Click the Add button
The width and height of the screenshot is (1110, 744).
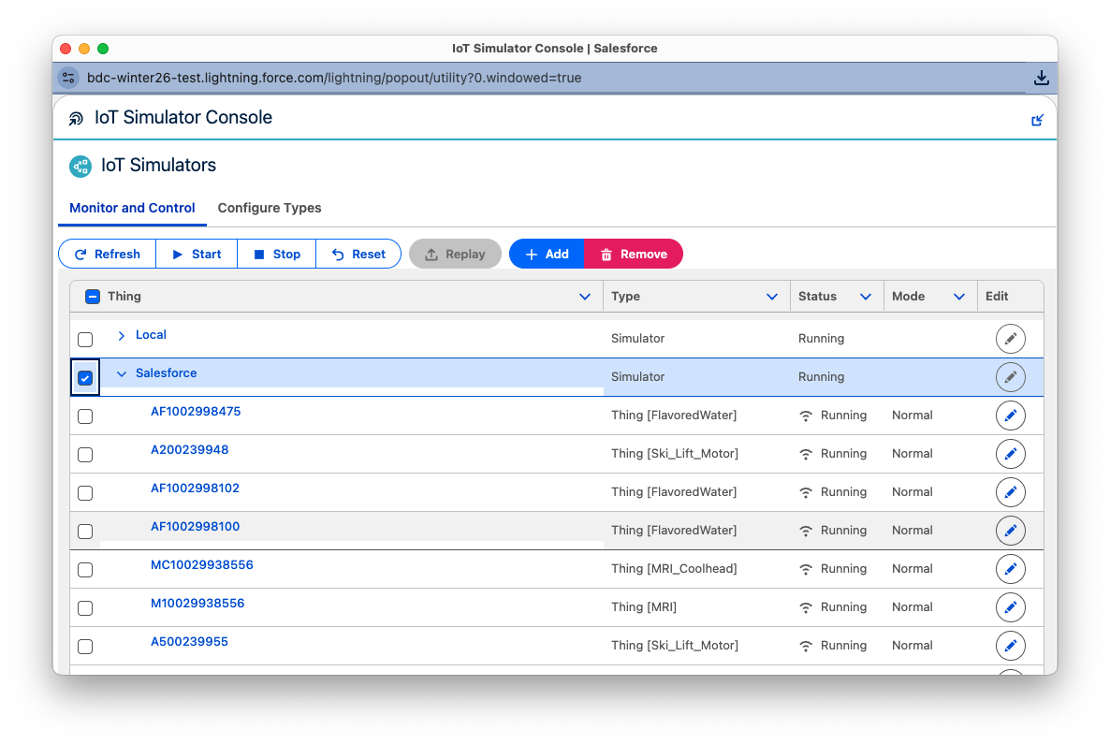[x=547, y=255]
